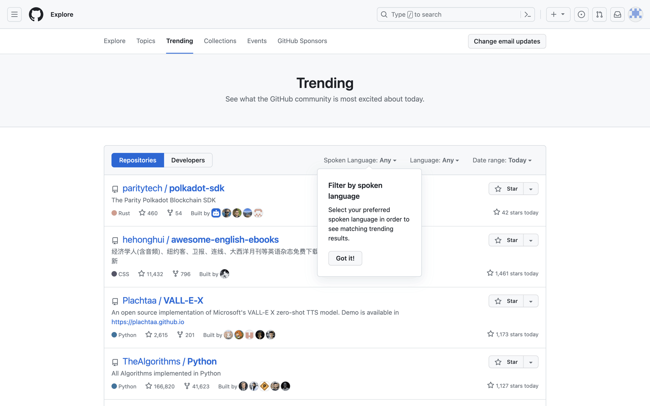Open the https://plachtaa.github.io link
The width and height of the screenshot is (650, 406).
tap(148, 322)
